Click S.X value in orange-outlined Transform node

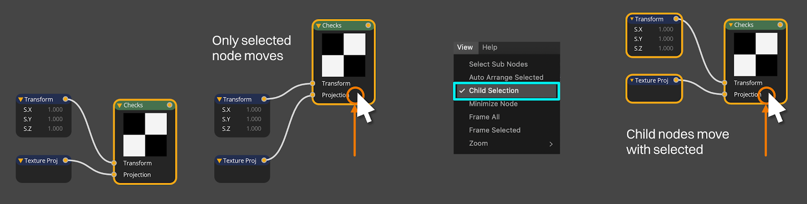point(665,30)
